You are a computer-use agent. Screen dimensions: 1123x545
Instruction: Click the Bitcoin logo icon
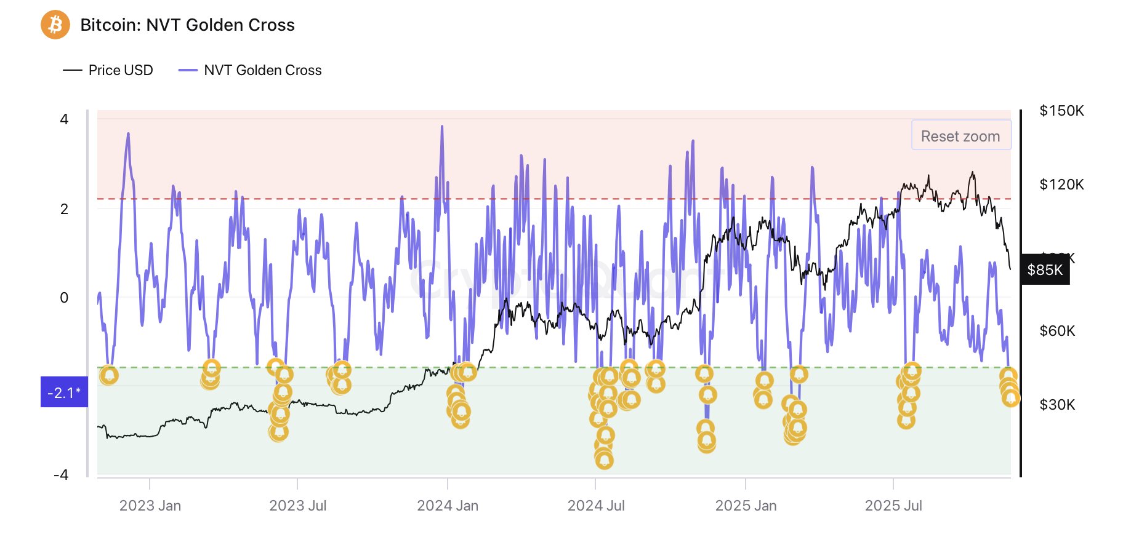(x=55, y=25)
